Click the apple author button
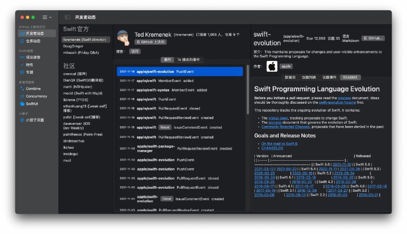Screen dimensions: 407x234 [x=286, y=67]
